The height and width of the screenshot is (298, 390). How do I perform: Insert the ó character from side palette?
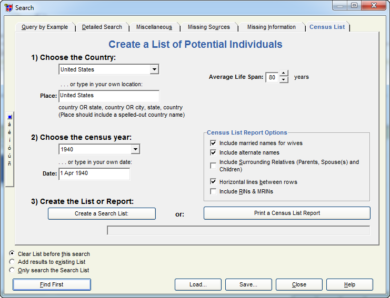[9, 148]
